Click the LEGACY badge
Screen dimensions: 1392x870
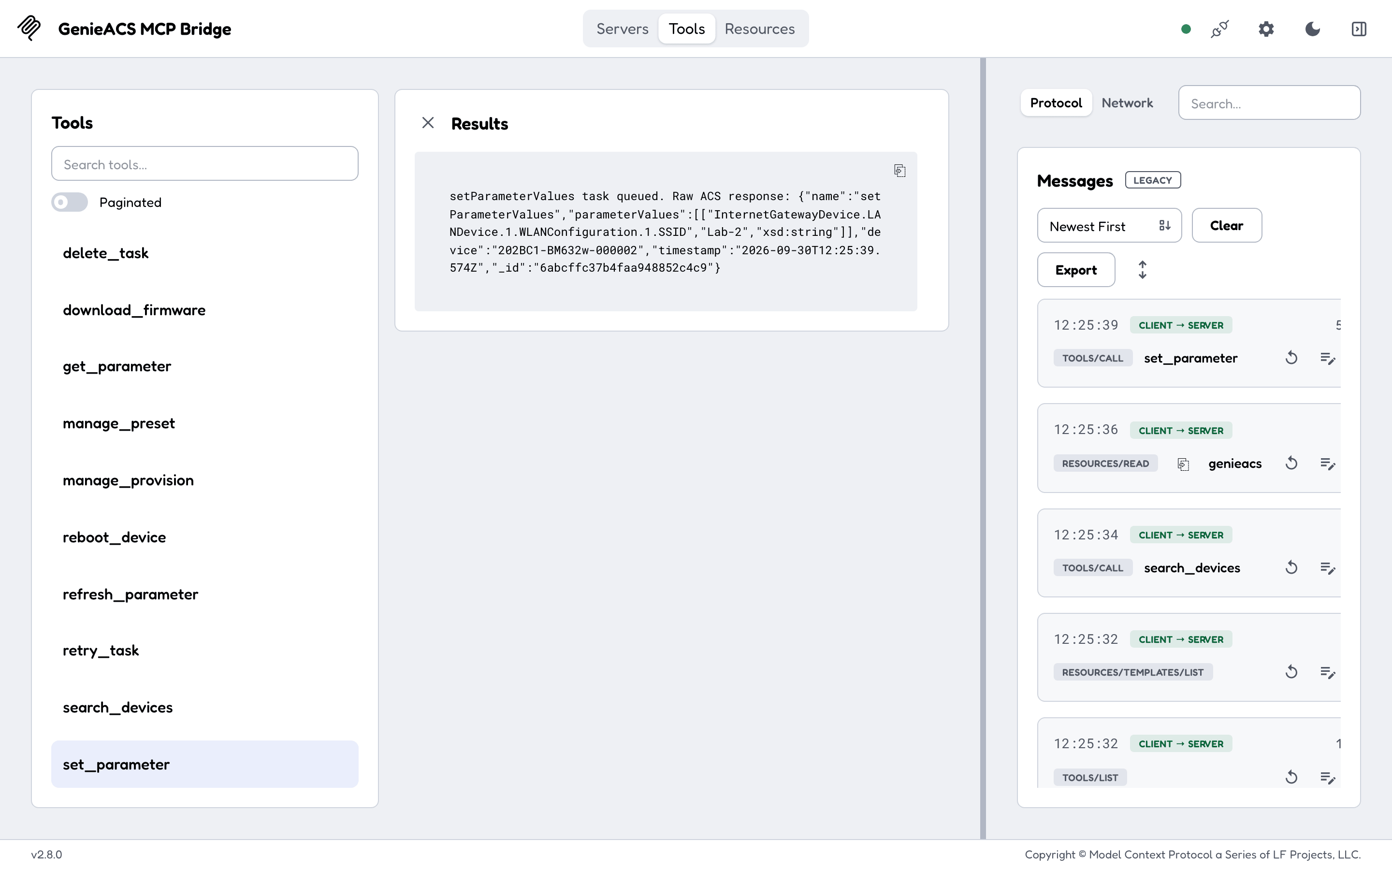pyautogui.click(x=1152, y=180)
